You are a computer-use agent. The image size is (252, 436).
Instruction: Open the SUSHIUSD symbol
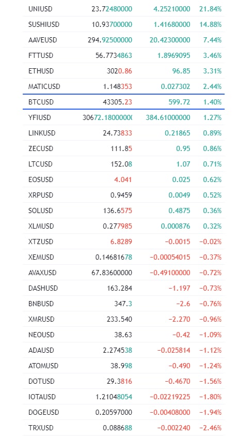pyautogui.click(x=44, y=24)
